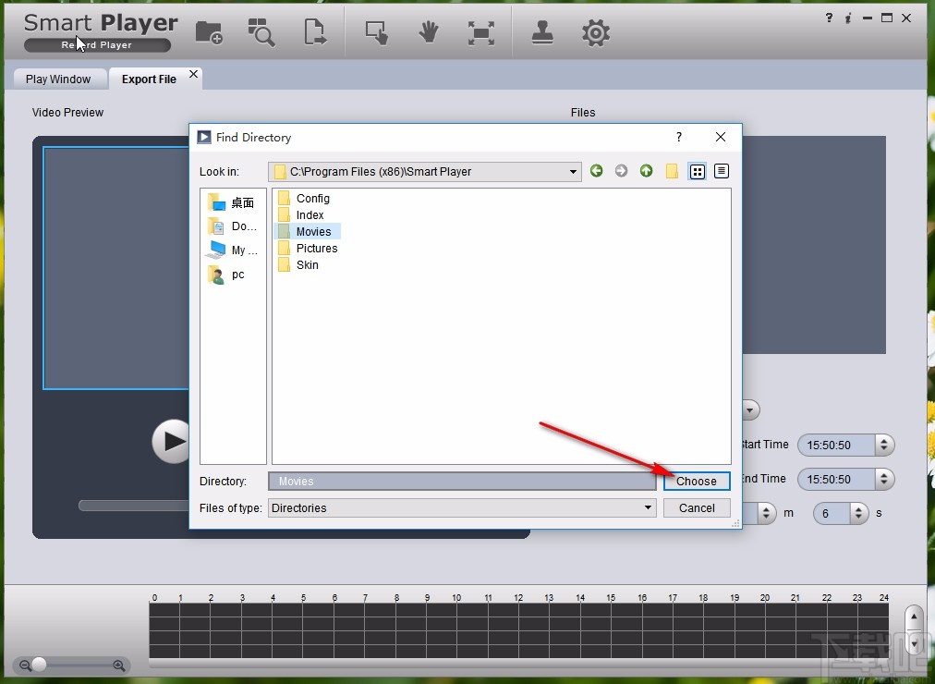Close the Export File tab
This screenshot has width=935, height=684.
pyautogui.click(x=193, y=74)
